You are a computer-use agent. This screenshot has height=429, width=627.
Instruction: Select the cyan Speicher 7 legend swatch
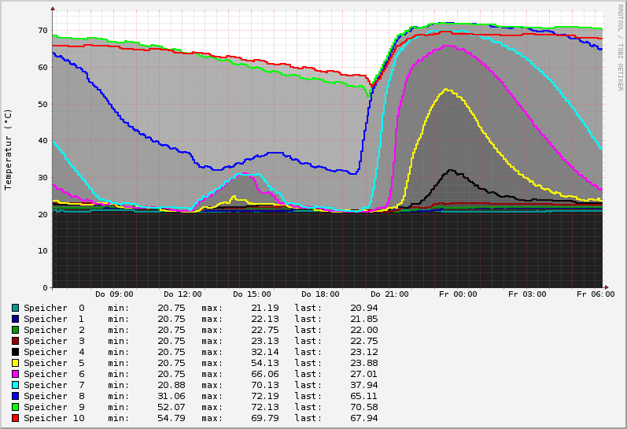(x=15, y=385)
